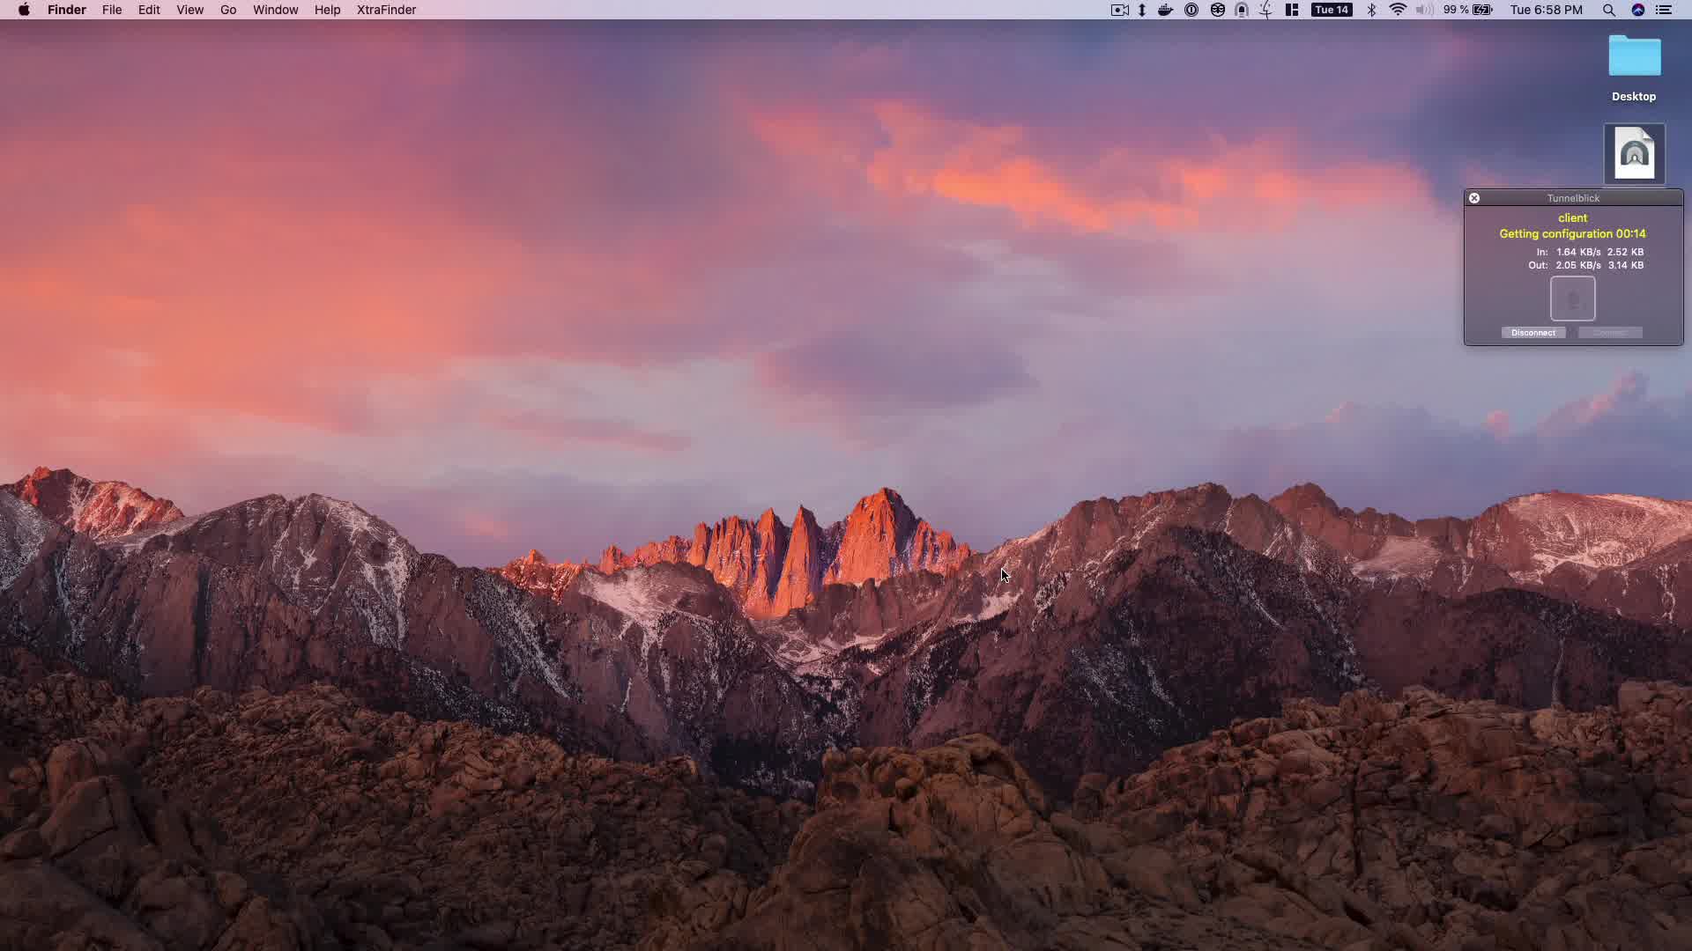This screenshot has height=951, width=1692.
Task: Select the Tunnelblick configuration file on desktop
Action: (1634, 154)
